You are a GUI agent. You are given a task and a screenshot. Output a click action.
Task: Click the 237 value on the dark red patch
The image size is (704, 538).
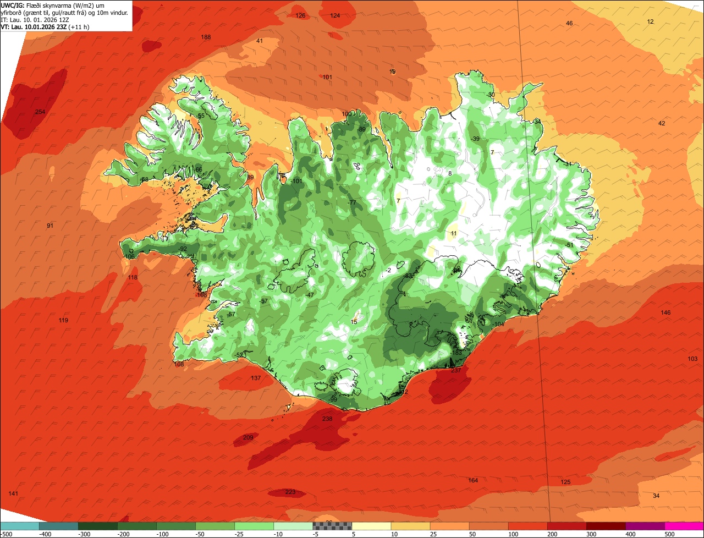click(456, 370)
